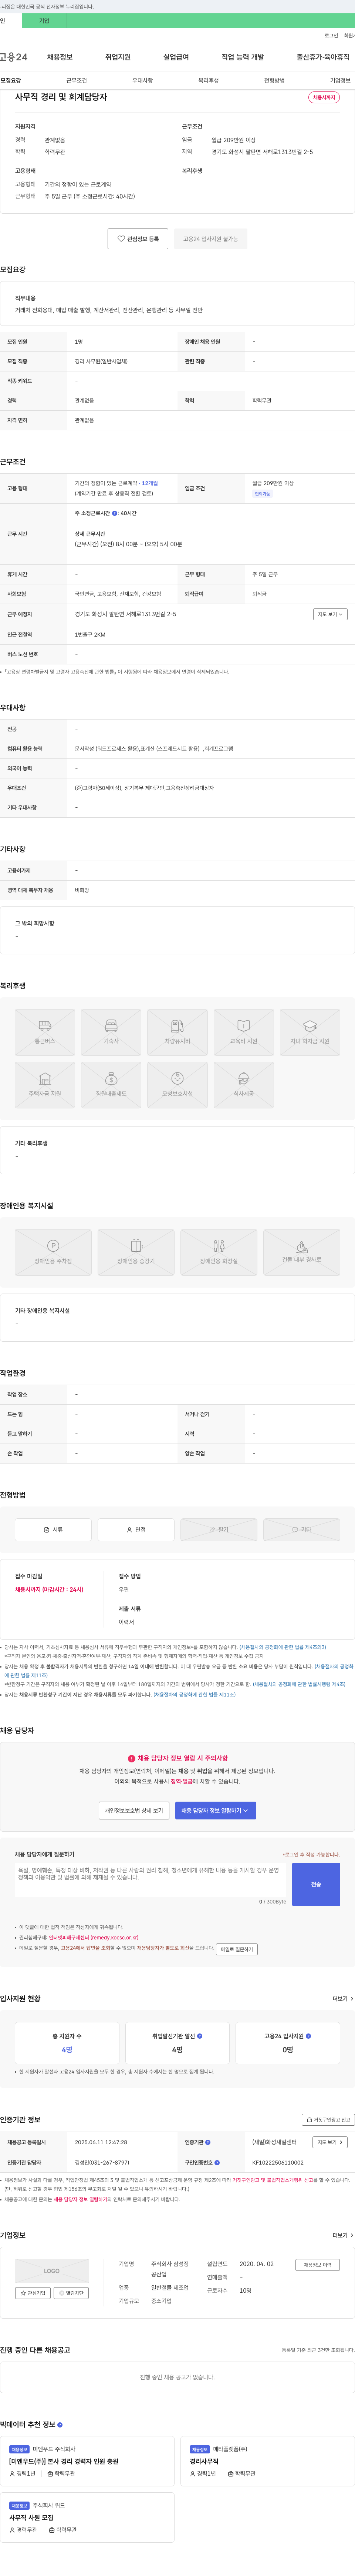Click the info icon beside 빅데이터 추천 정보
The image size is (355, 2576).
point(60,2424)
